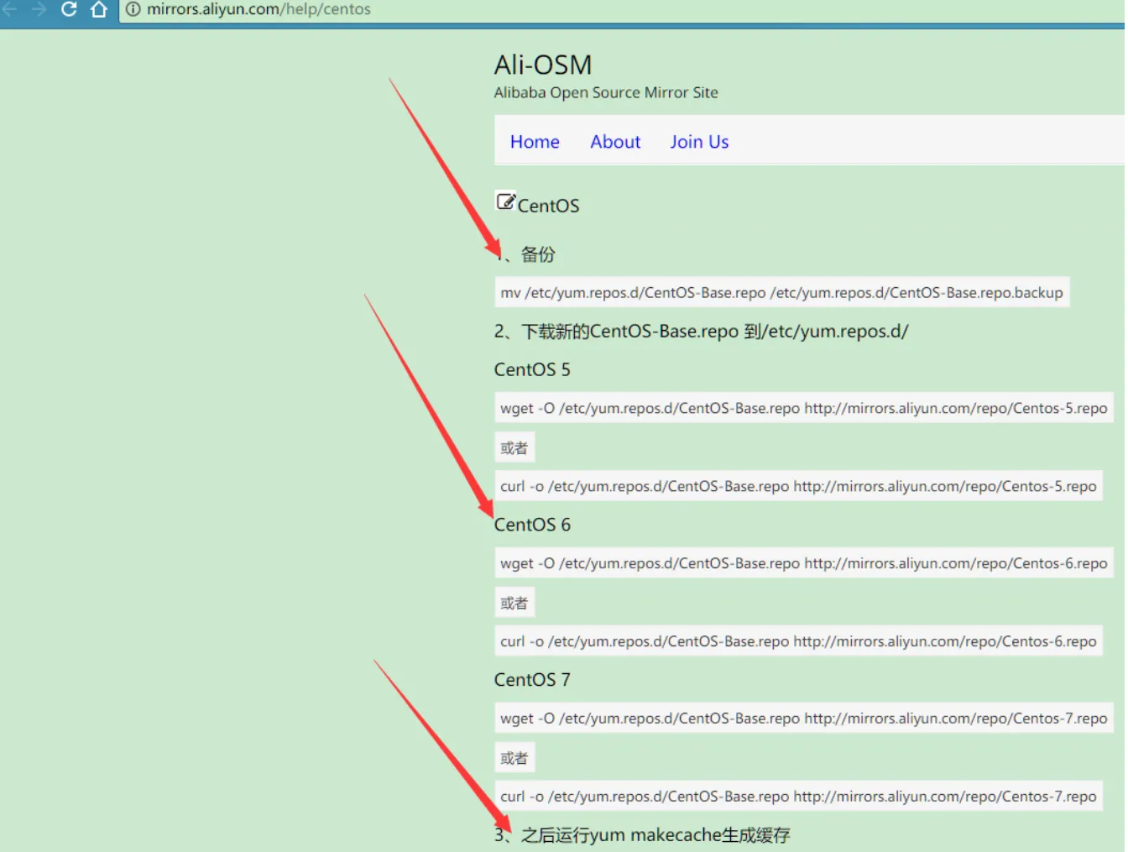
Task: Click the 或者 label under CentOS 7 wget
Action: click(x=514, y=758)
